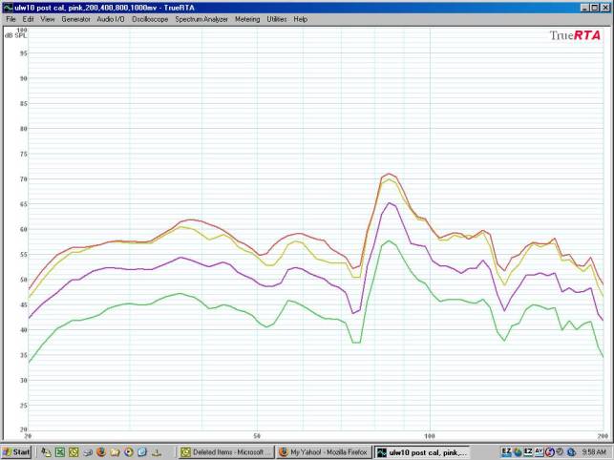The image size is (614, 460).
Task: Open the Oscilloscope menu
Action: [150, 19]
